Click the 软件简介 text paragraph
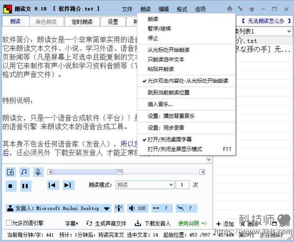The image size is (294, 242). (x=70, y=57)
